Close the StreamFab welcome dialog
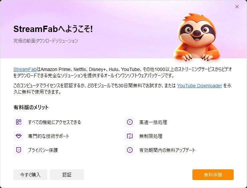 point(237,7)
